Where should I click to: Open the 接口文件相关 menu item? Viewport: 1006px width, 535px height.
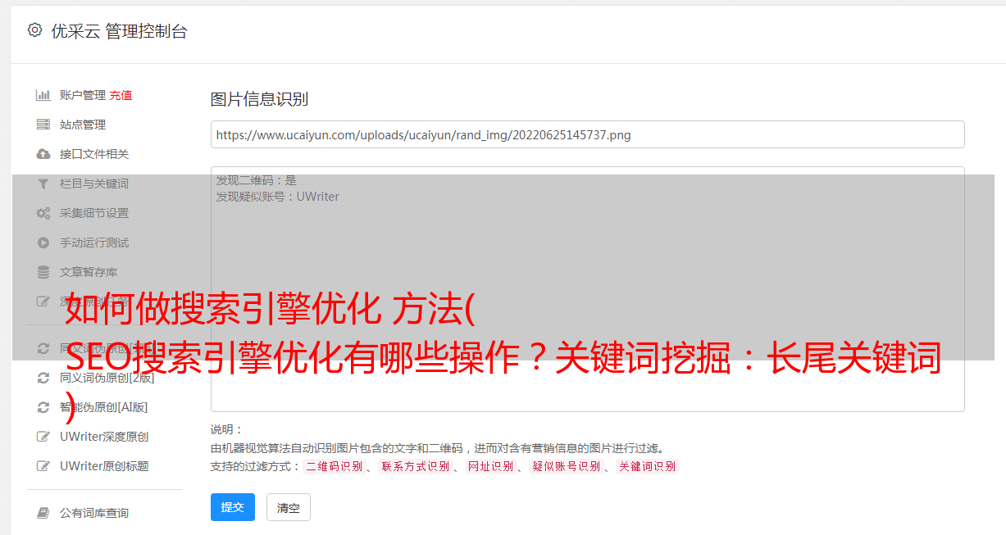tap(94, 154)
